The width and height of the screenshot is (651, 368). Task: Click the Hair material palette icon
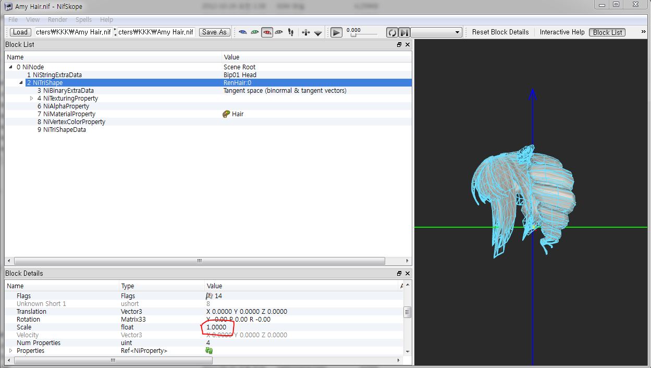(x=226, y=114)
